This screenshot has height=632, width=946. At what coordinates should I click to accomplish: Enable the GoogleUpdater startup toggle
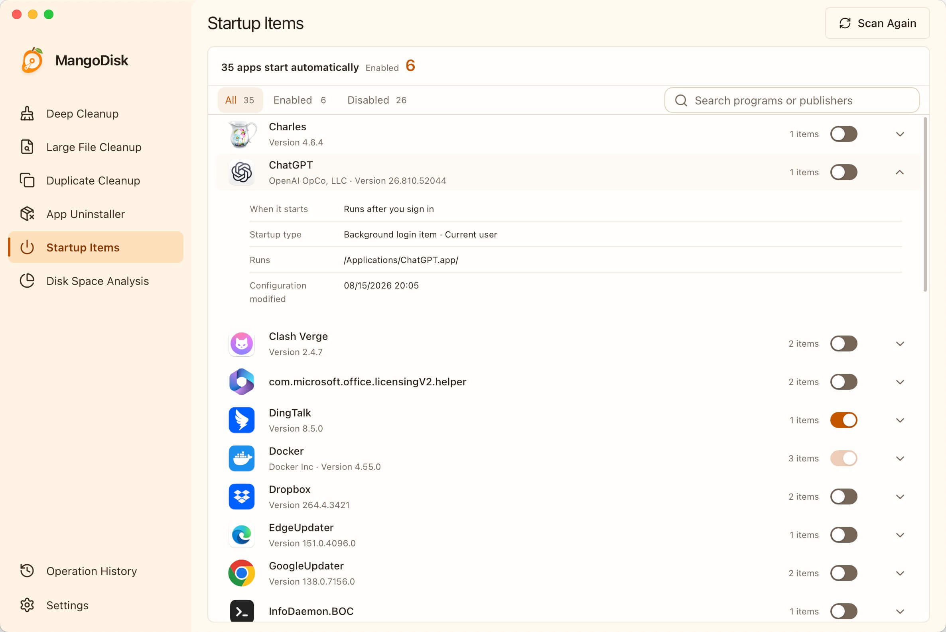click(844, 573)
